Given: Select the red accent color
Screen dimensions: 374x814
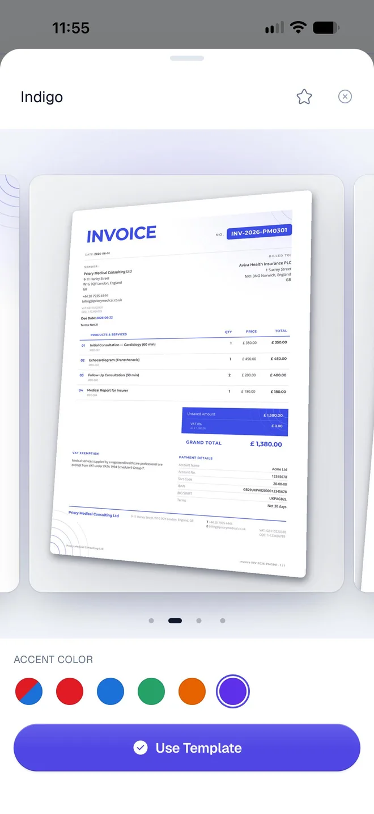Looking at the screenshot, I should click(70, 691).
